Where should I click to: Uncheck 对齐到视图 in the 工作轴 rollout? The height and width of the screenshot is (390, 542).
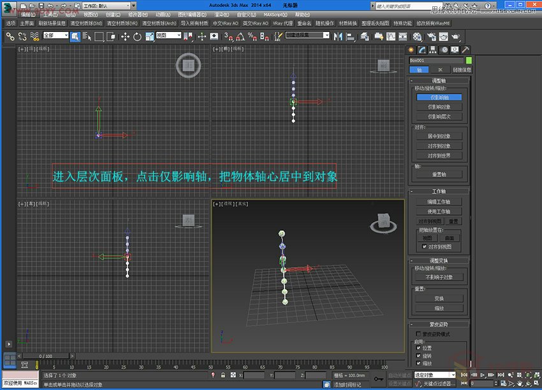tap(423, 247)
